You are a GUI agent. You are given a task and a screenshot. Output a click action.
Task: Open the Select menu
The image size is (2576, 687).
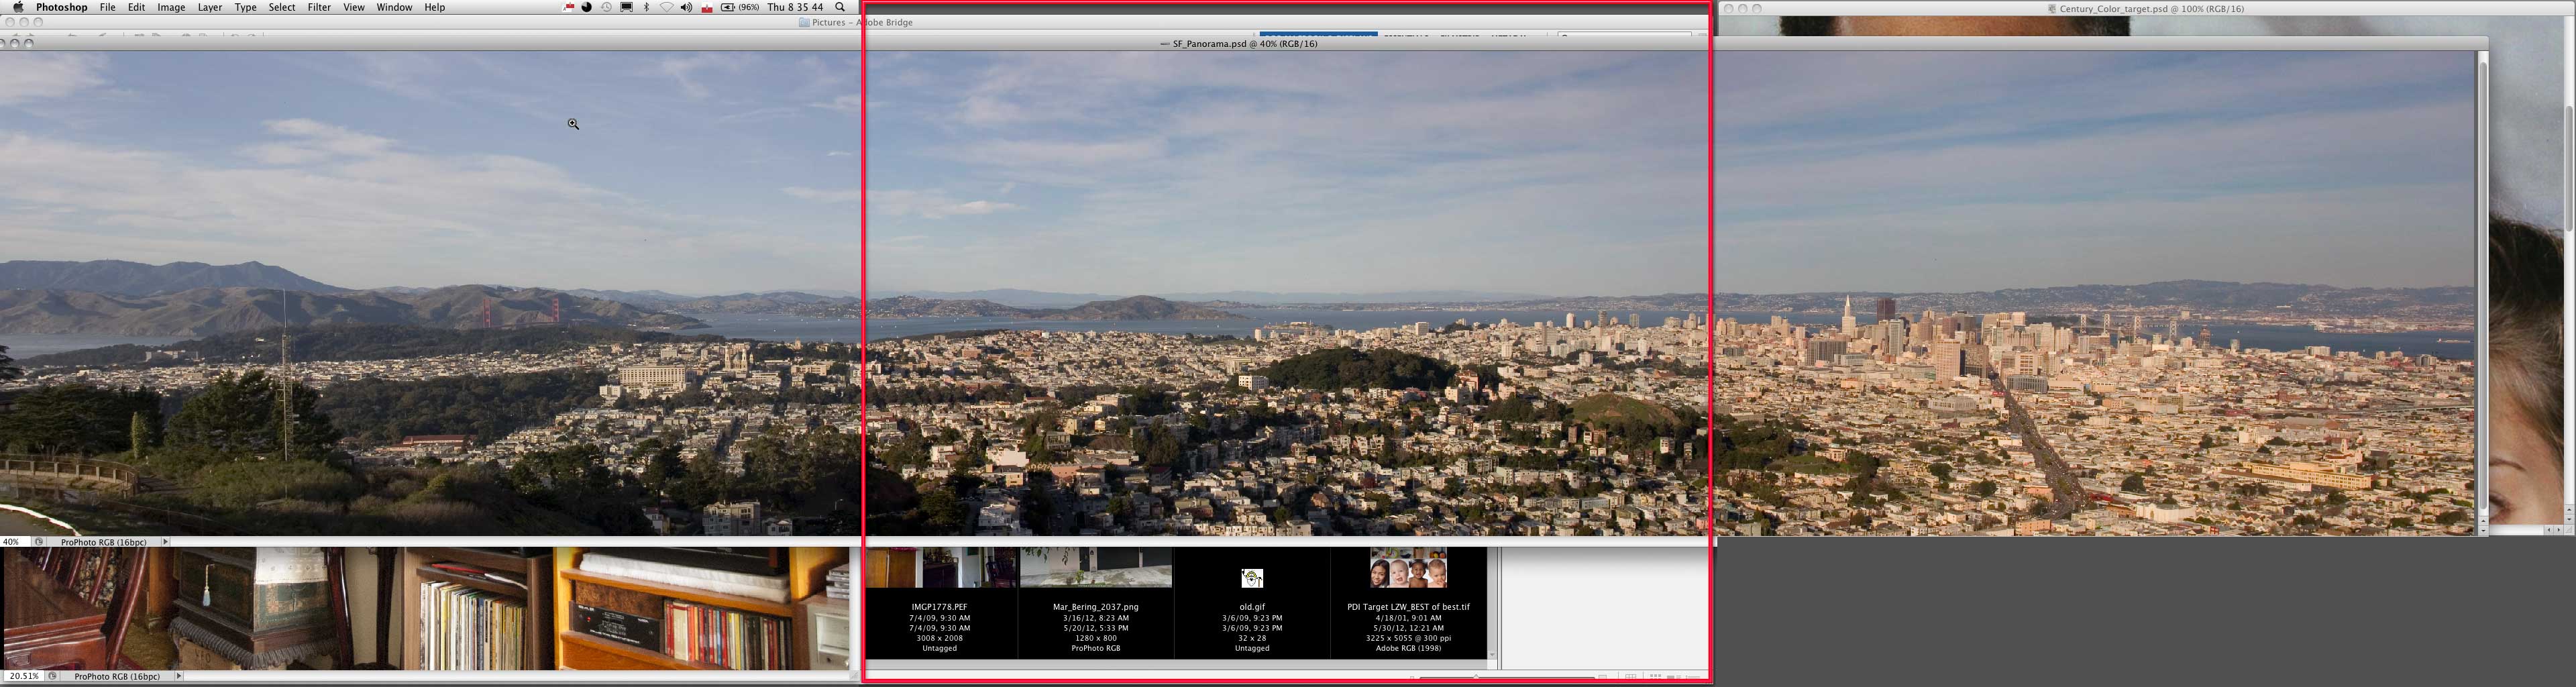282,7
